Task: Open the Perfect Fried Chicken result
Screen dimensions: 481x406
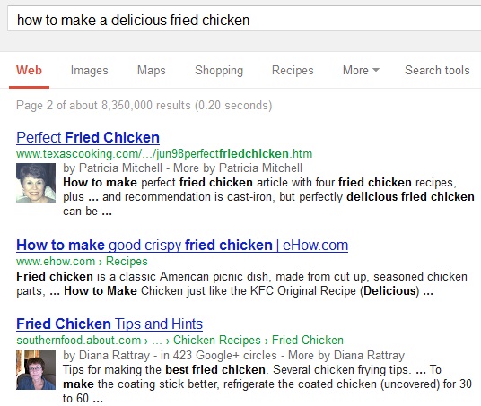Action: 88,137
